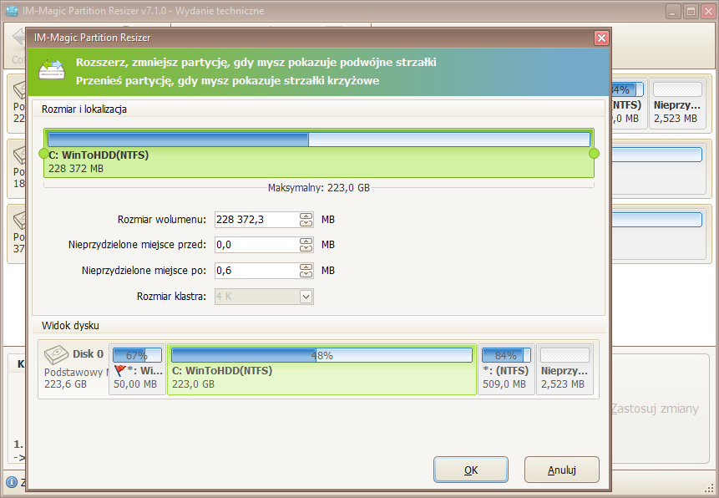Click the 228 372 MB size label
Screen dimensions: 719x498
coord(76,169)
